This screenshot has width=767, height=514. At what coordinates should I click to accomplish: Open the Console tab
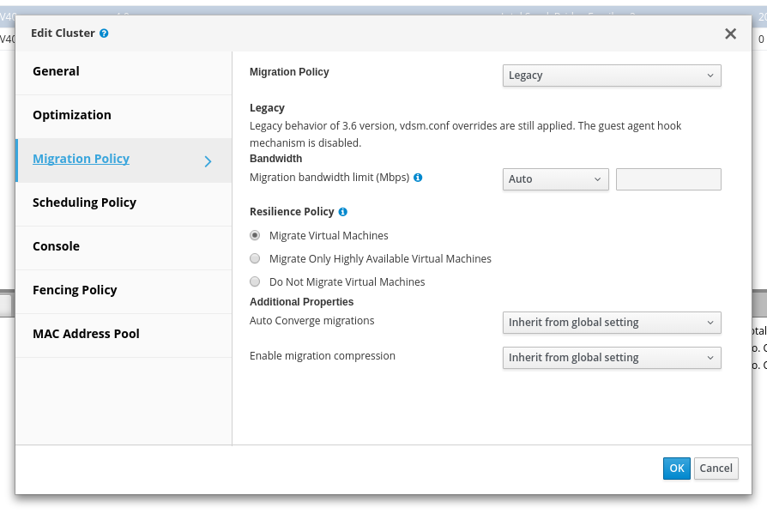coord(57,247)
